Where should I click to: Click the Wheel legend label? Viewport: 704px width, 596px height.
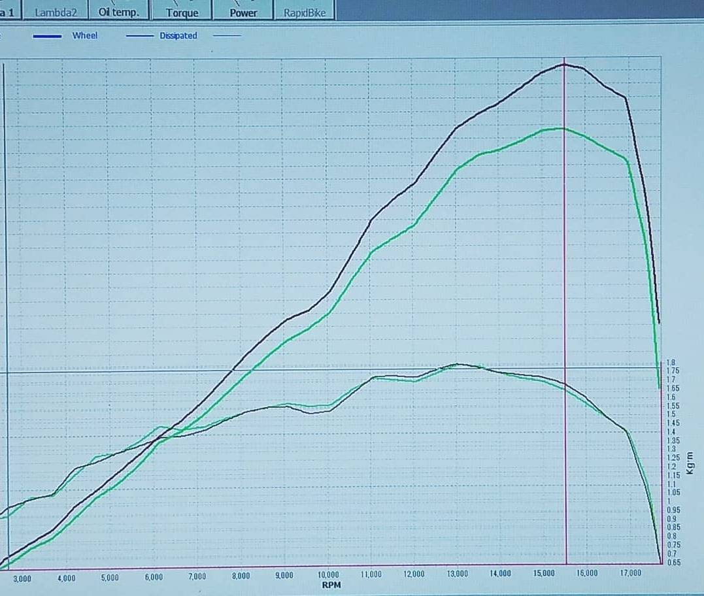pos(85,36)
